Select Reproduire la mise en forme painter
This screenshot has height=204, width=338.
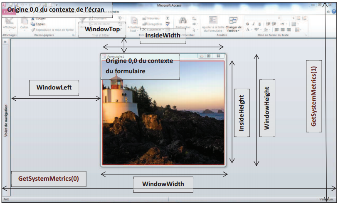(33, 30)
